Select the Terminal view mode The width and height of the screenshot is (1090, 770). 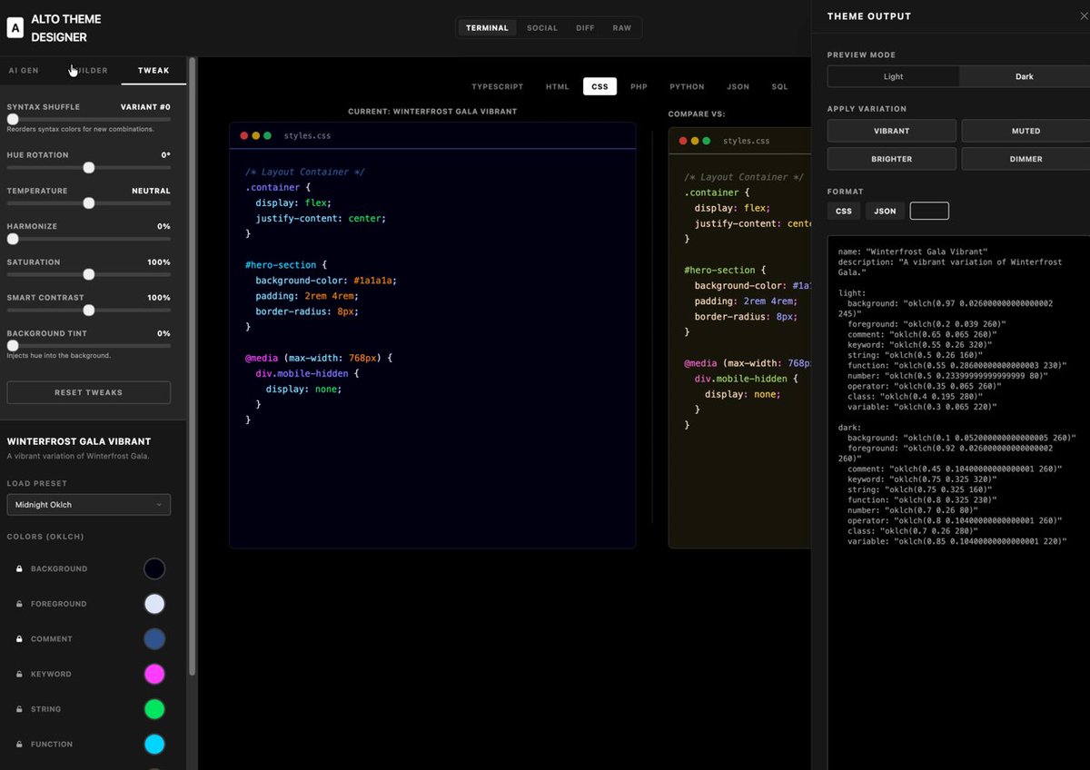(x=488, y=28)
